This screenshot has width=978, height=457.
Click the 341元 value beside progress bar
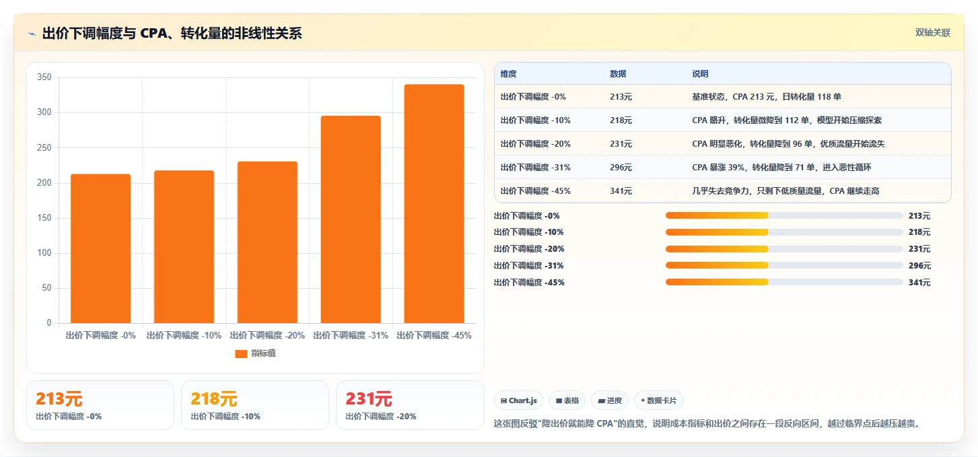point(919,283)
